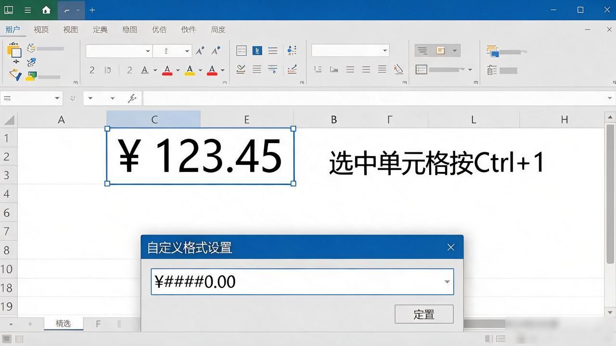
Task: Click the plain underlined A font icon
Action: point(145,70)
